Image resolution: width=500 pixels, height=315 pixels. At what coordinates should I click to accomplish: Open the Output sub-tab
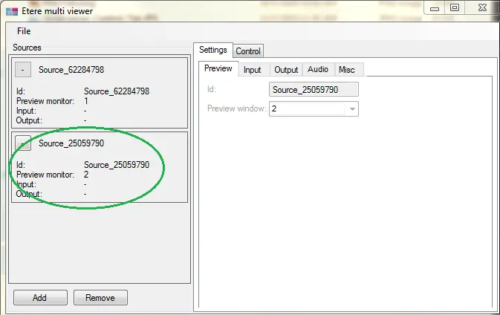tap(286, 70)
